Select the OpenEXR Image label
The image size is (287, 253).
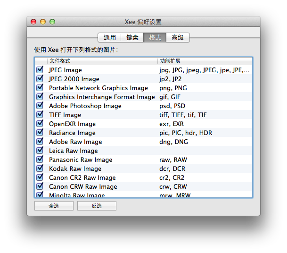72,124
